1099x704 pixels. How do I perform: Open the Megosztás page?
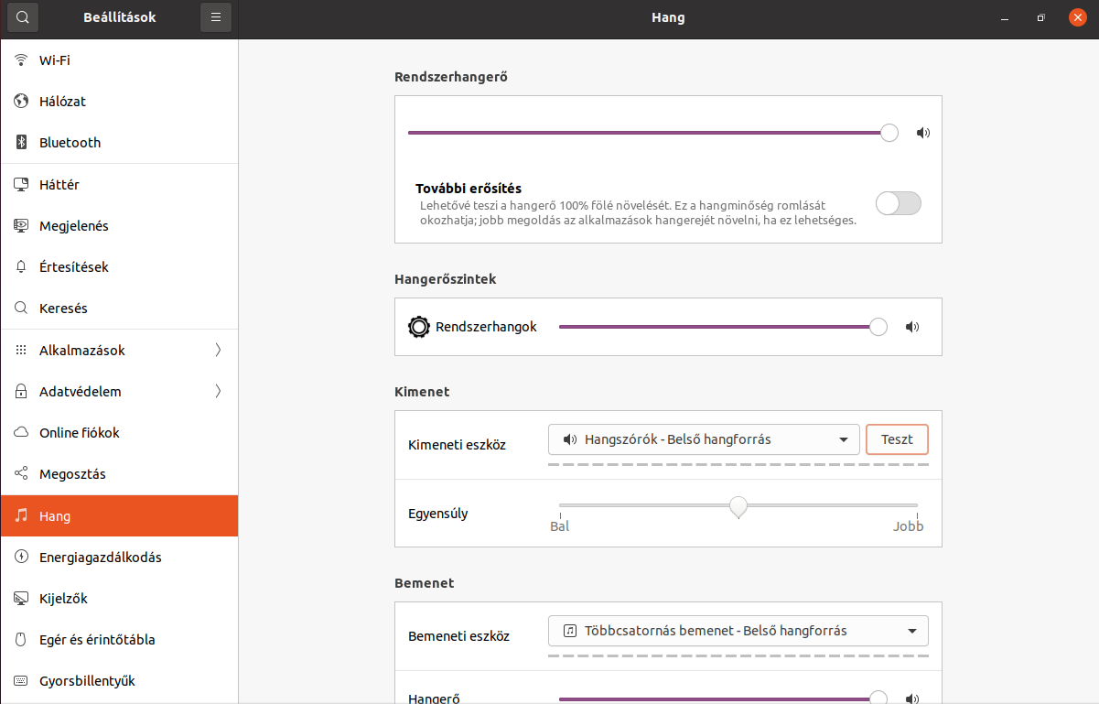point(119,474)
